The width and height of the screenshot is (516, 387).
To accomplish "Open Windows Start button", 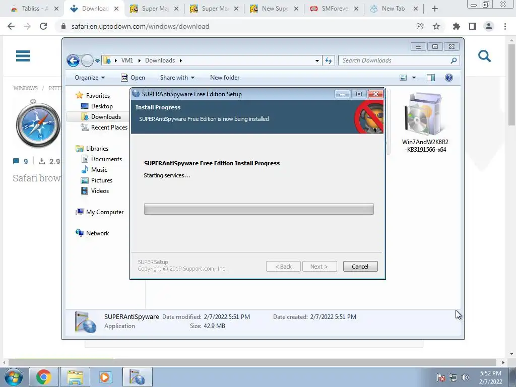I will [x=14, y=377].
